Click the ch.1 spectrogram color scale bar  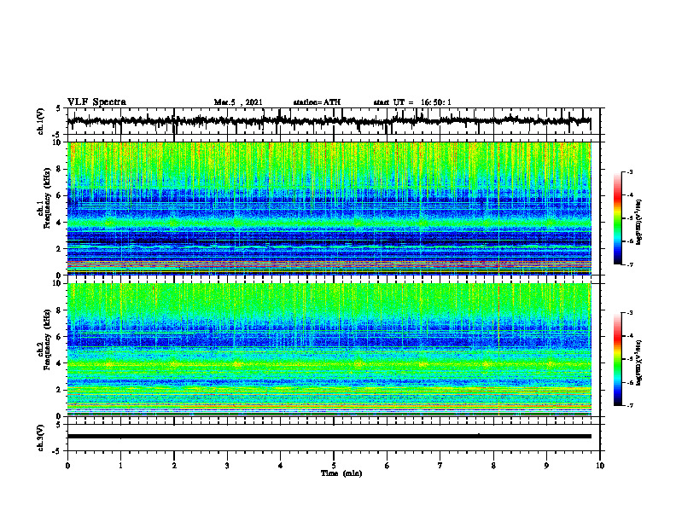click(x=618, y=218)
